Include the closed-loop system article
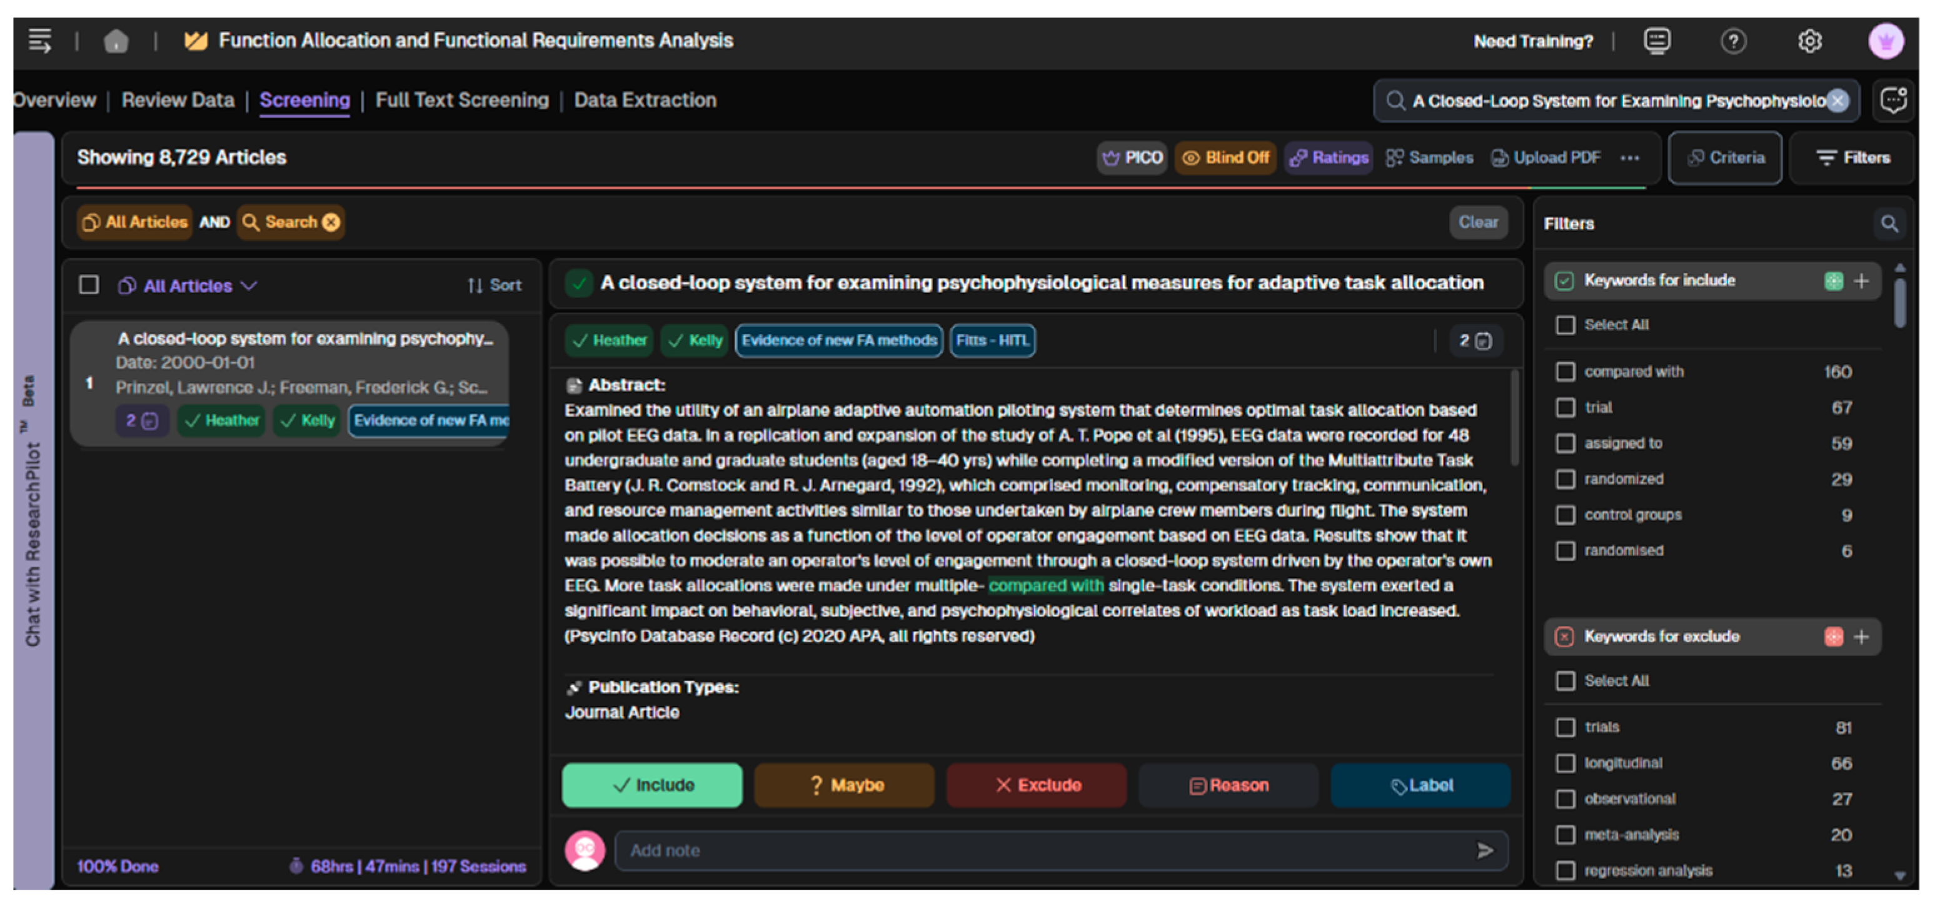This screenshot has height=909, width=1935. point(651,785)
